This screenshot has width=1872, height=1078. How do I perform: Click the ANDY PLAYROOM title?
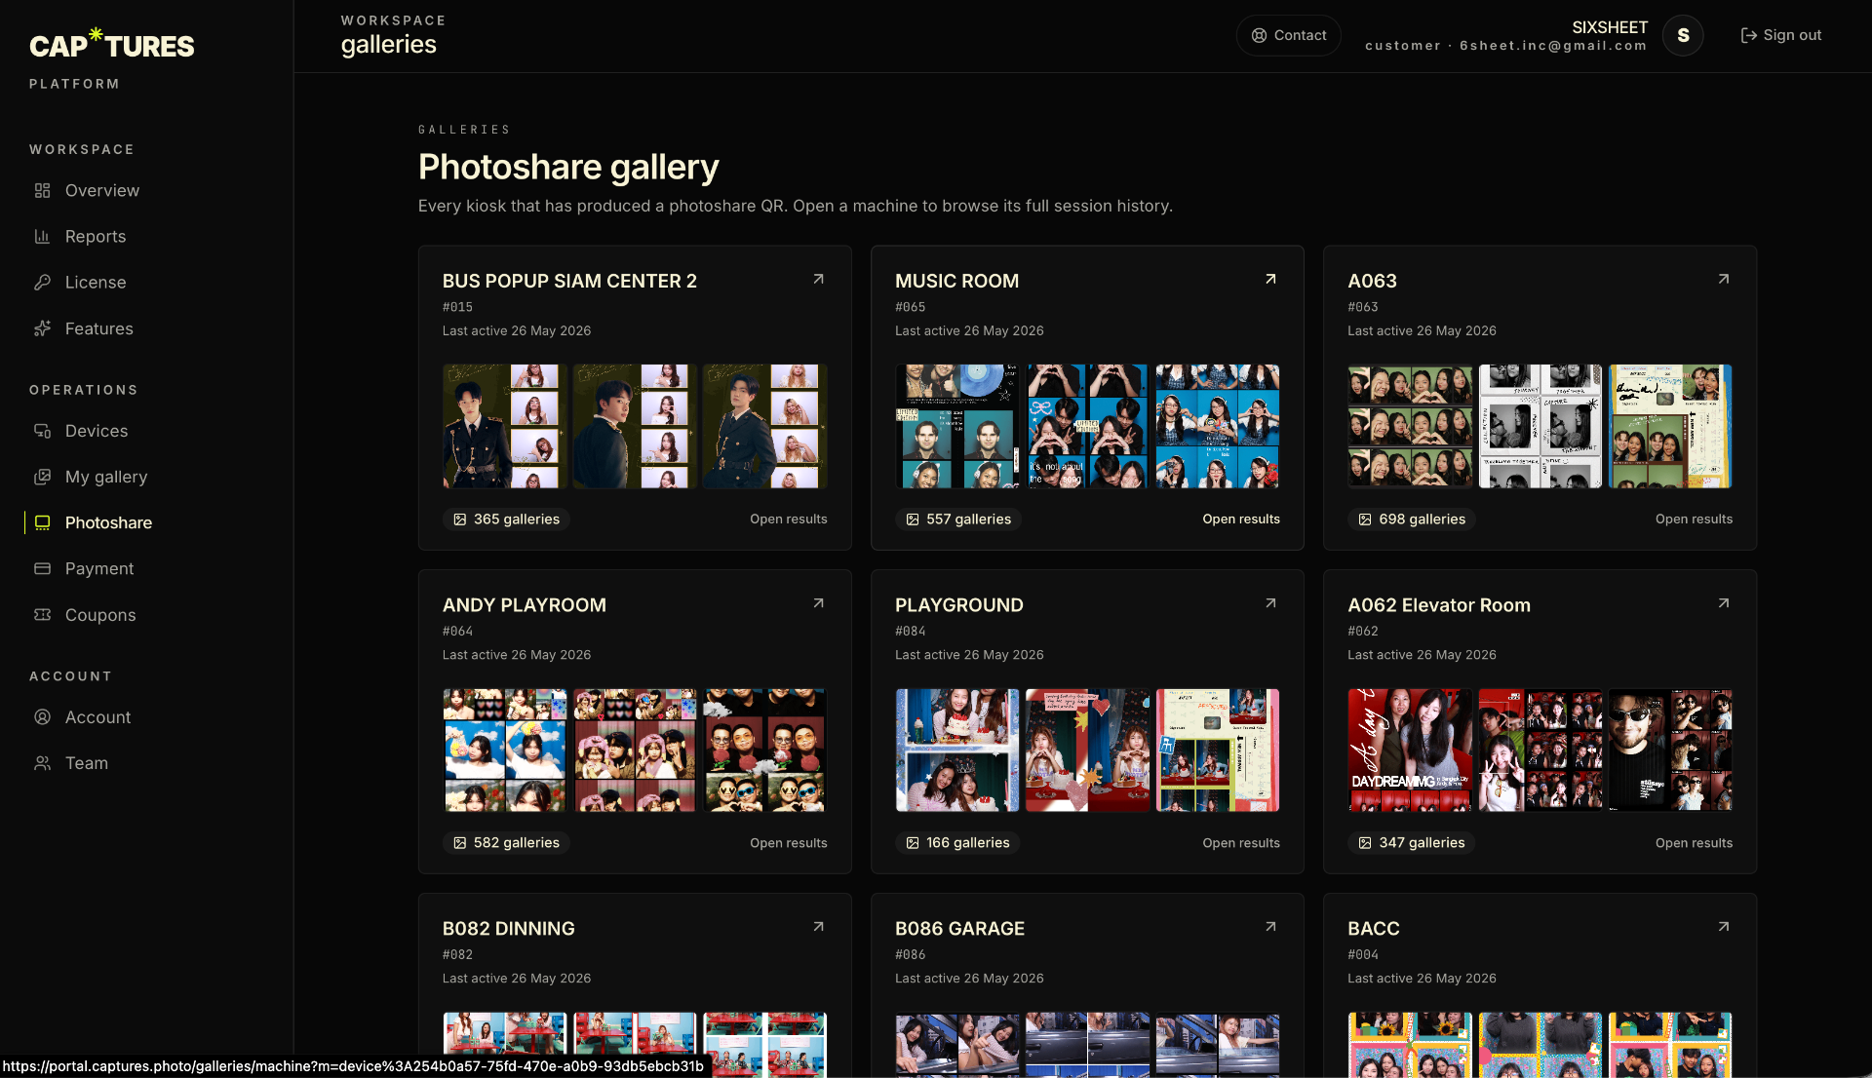point(525,605)
